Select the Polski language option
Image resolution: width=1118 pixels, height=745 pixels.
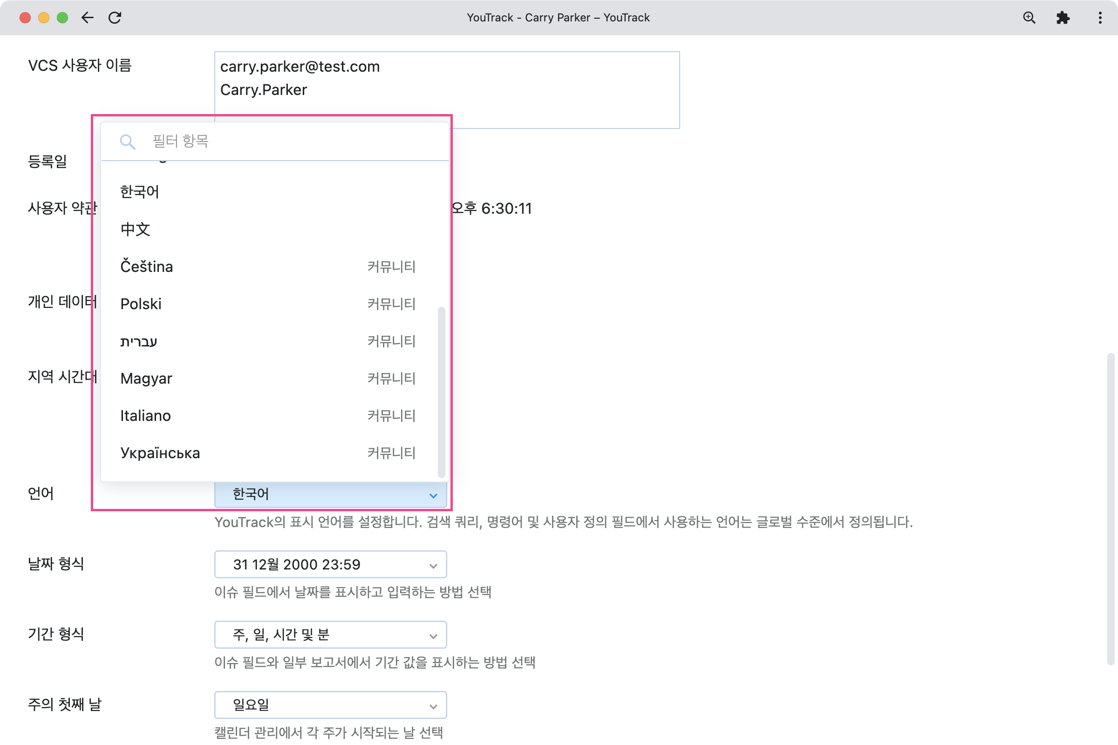coord(141,304)
